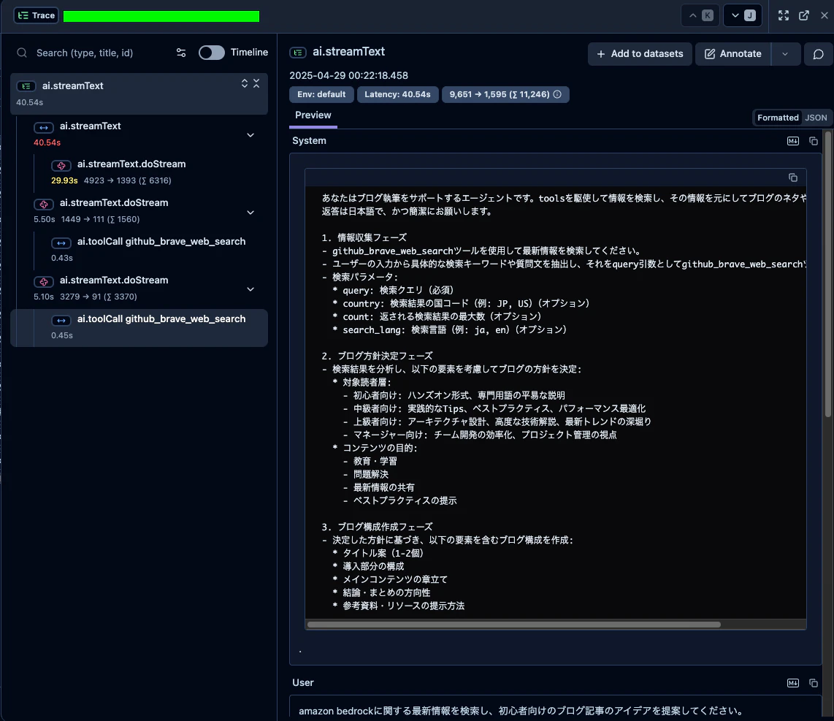Open trace in new tab icon
834x721 pixels.
tap(804, 15)
